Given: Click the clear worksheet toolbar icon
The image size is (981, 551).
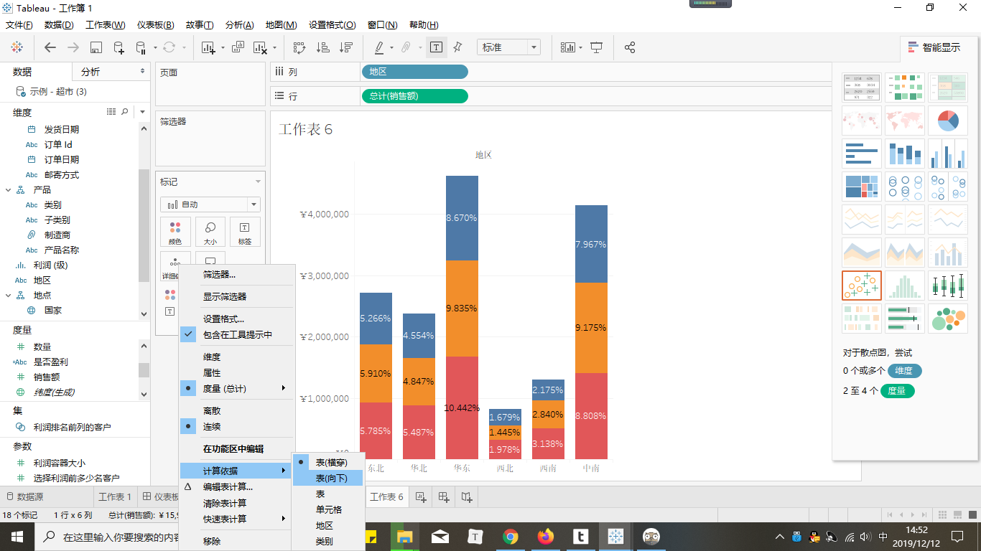Looking at the screenshot, I should pyautogui.click(x=259, y=47).
